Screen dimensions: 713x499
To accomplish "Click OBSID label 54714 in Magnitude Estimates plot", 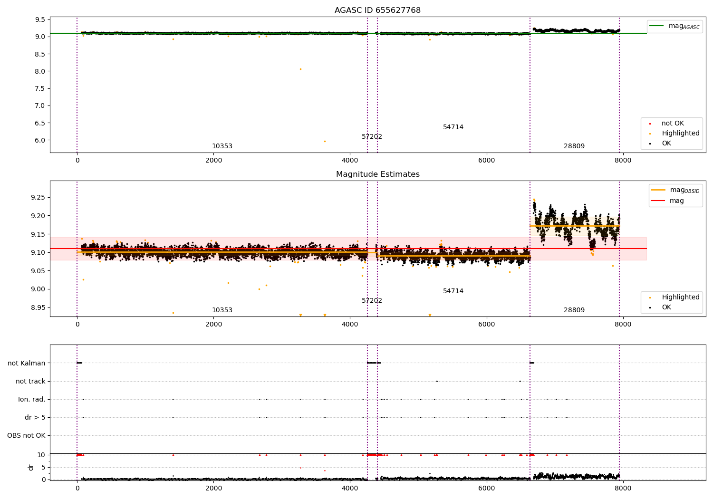I will pyautogui.click(x=453, y=291).
